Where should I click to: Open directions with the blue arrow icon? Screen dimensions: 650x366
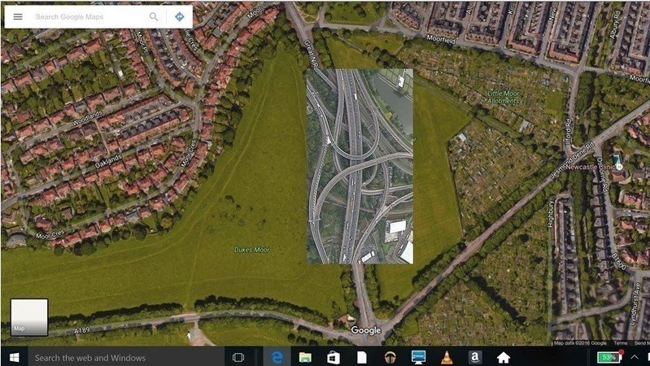coord(179,16)
